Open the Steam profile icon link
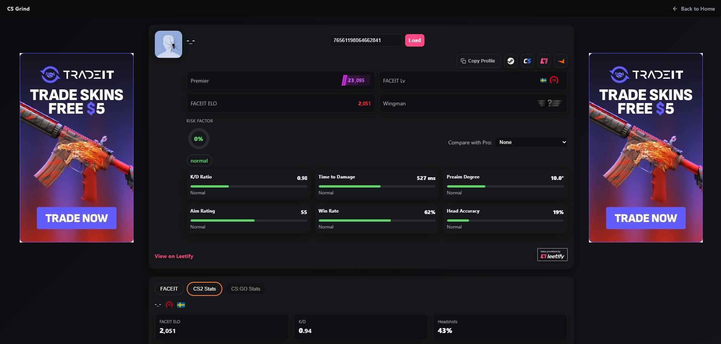This screenshot has height=344, width=721. click(511, 61)
